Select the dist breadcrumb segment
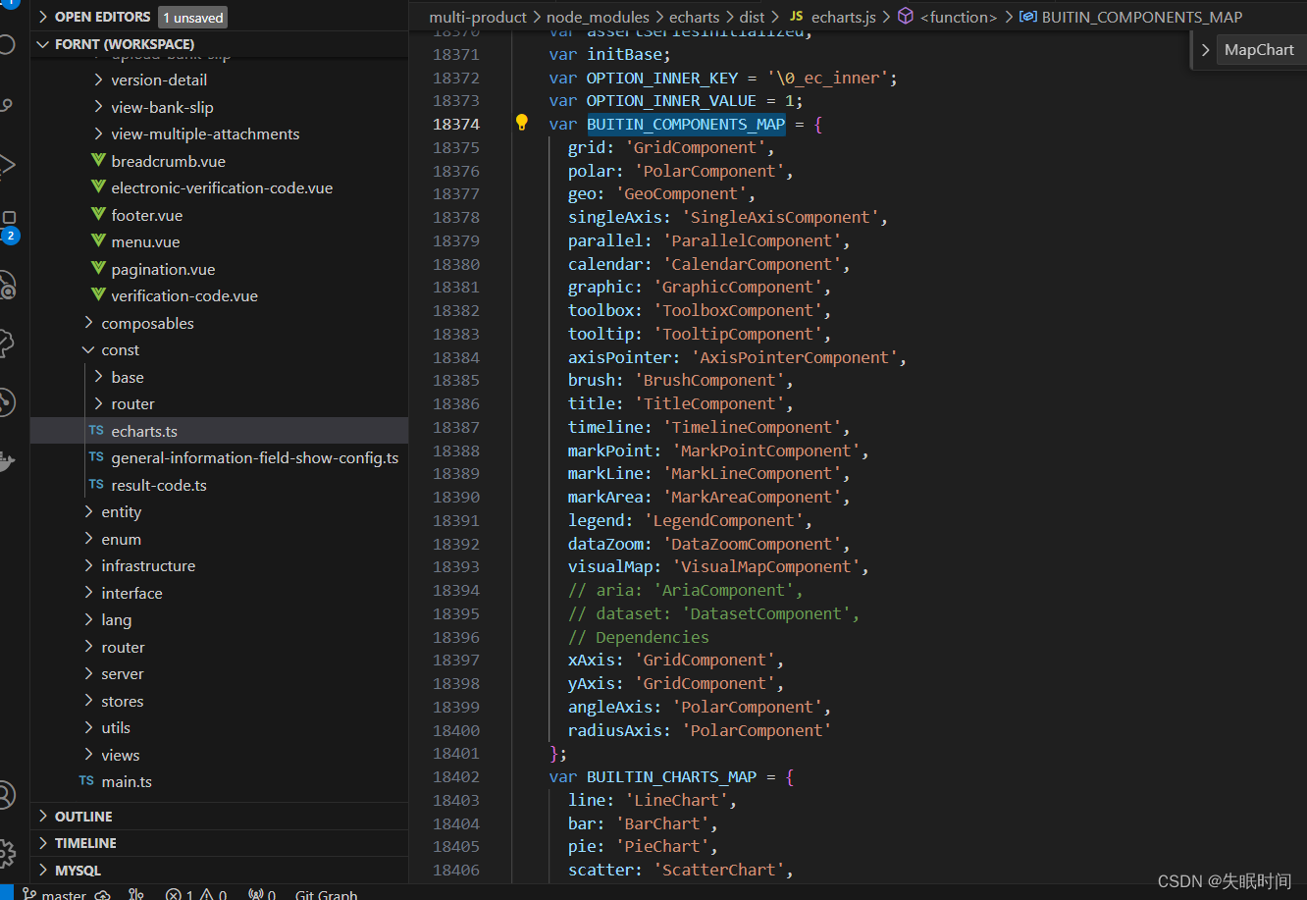1307x900 pixels. [752, 17]
